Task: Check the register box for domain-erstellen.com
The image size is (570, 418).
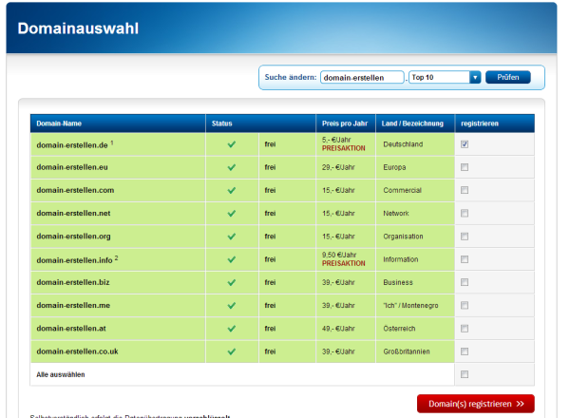Action: click(x=464, y=190)
